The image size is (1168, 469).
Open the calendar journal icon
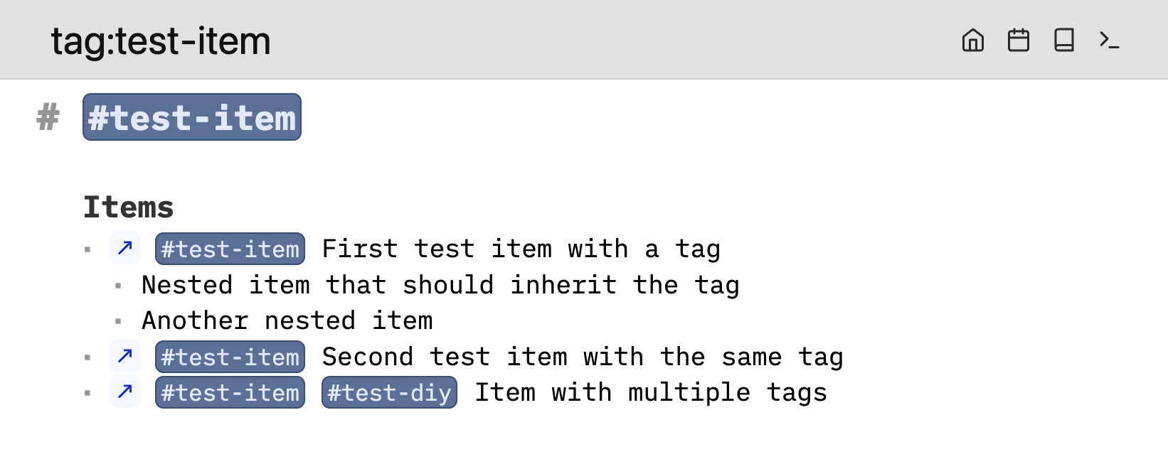(1018, 41)
